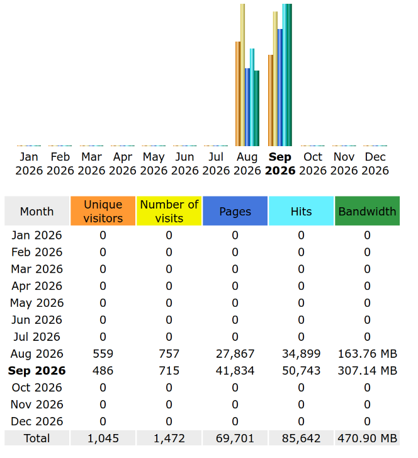Click the Dec 2026 row label
Viewport: 418px width, 458px height.
pyautogui.click(x=37, y=421)
